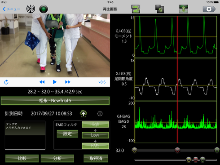220x165 pixels.
Task: Check the battery indicator in status bar
Action: click(216, 2)
